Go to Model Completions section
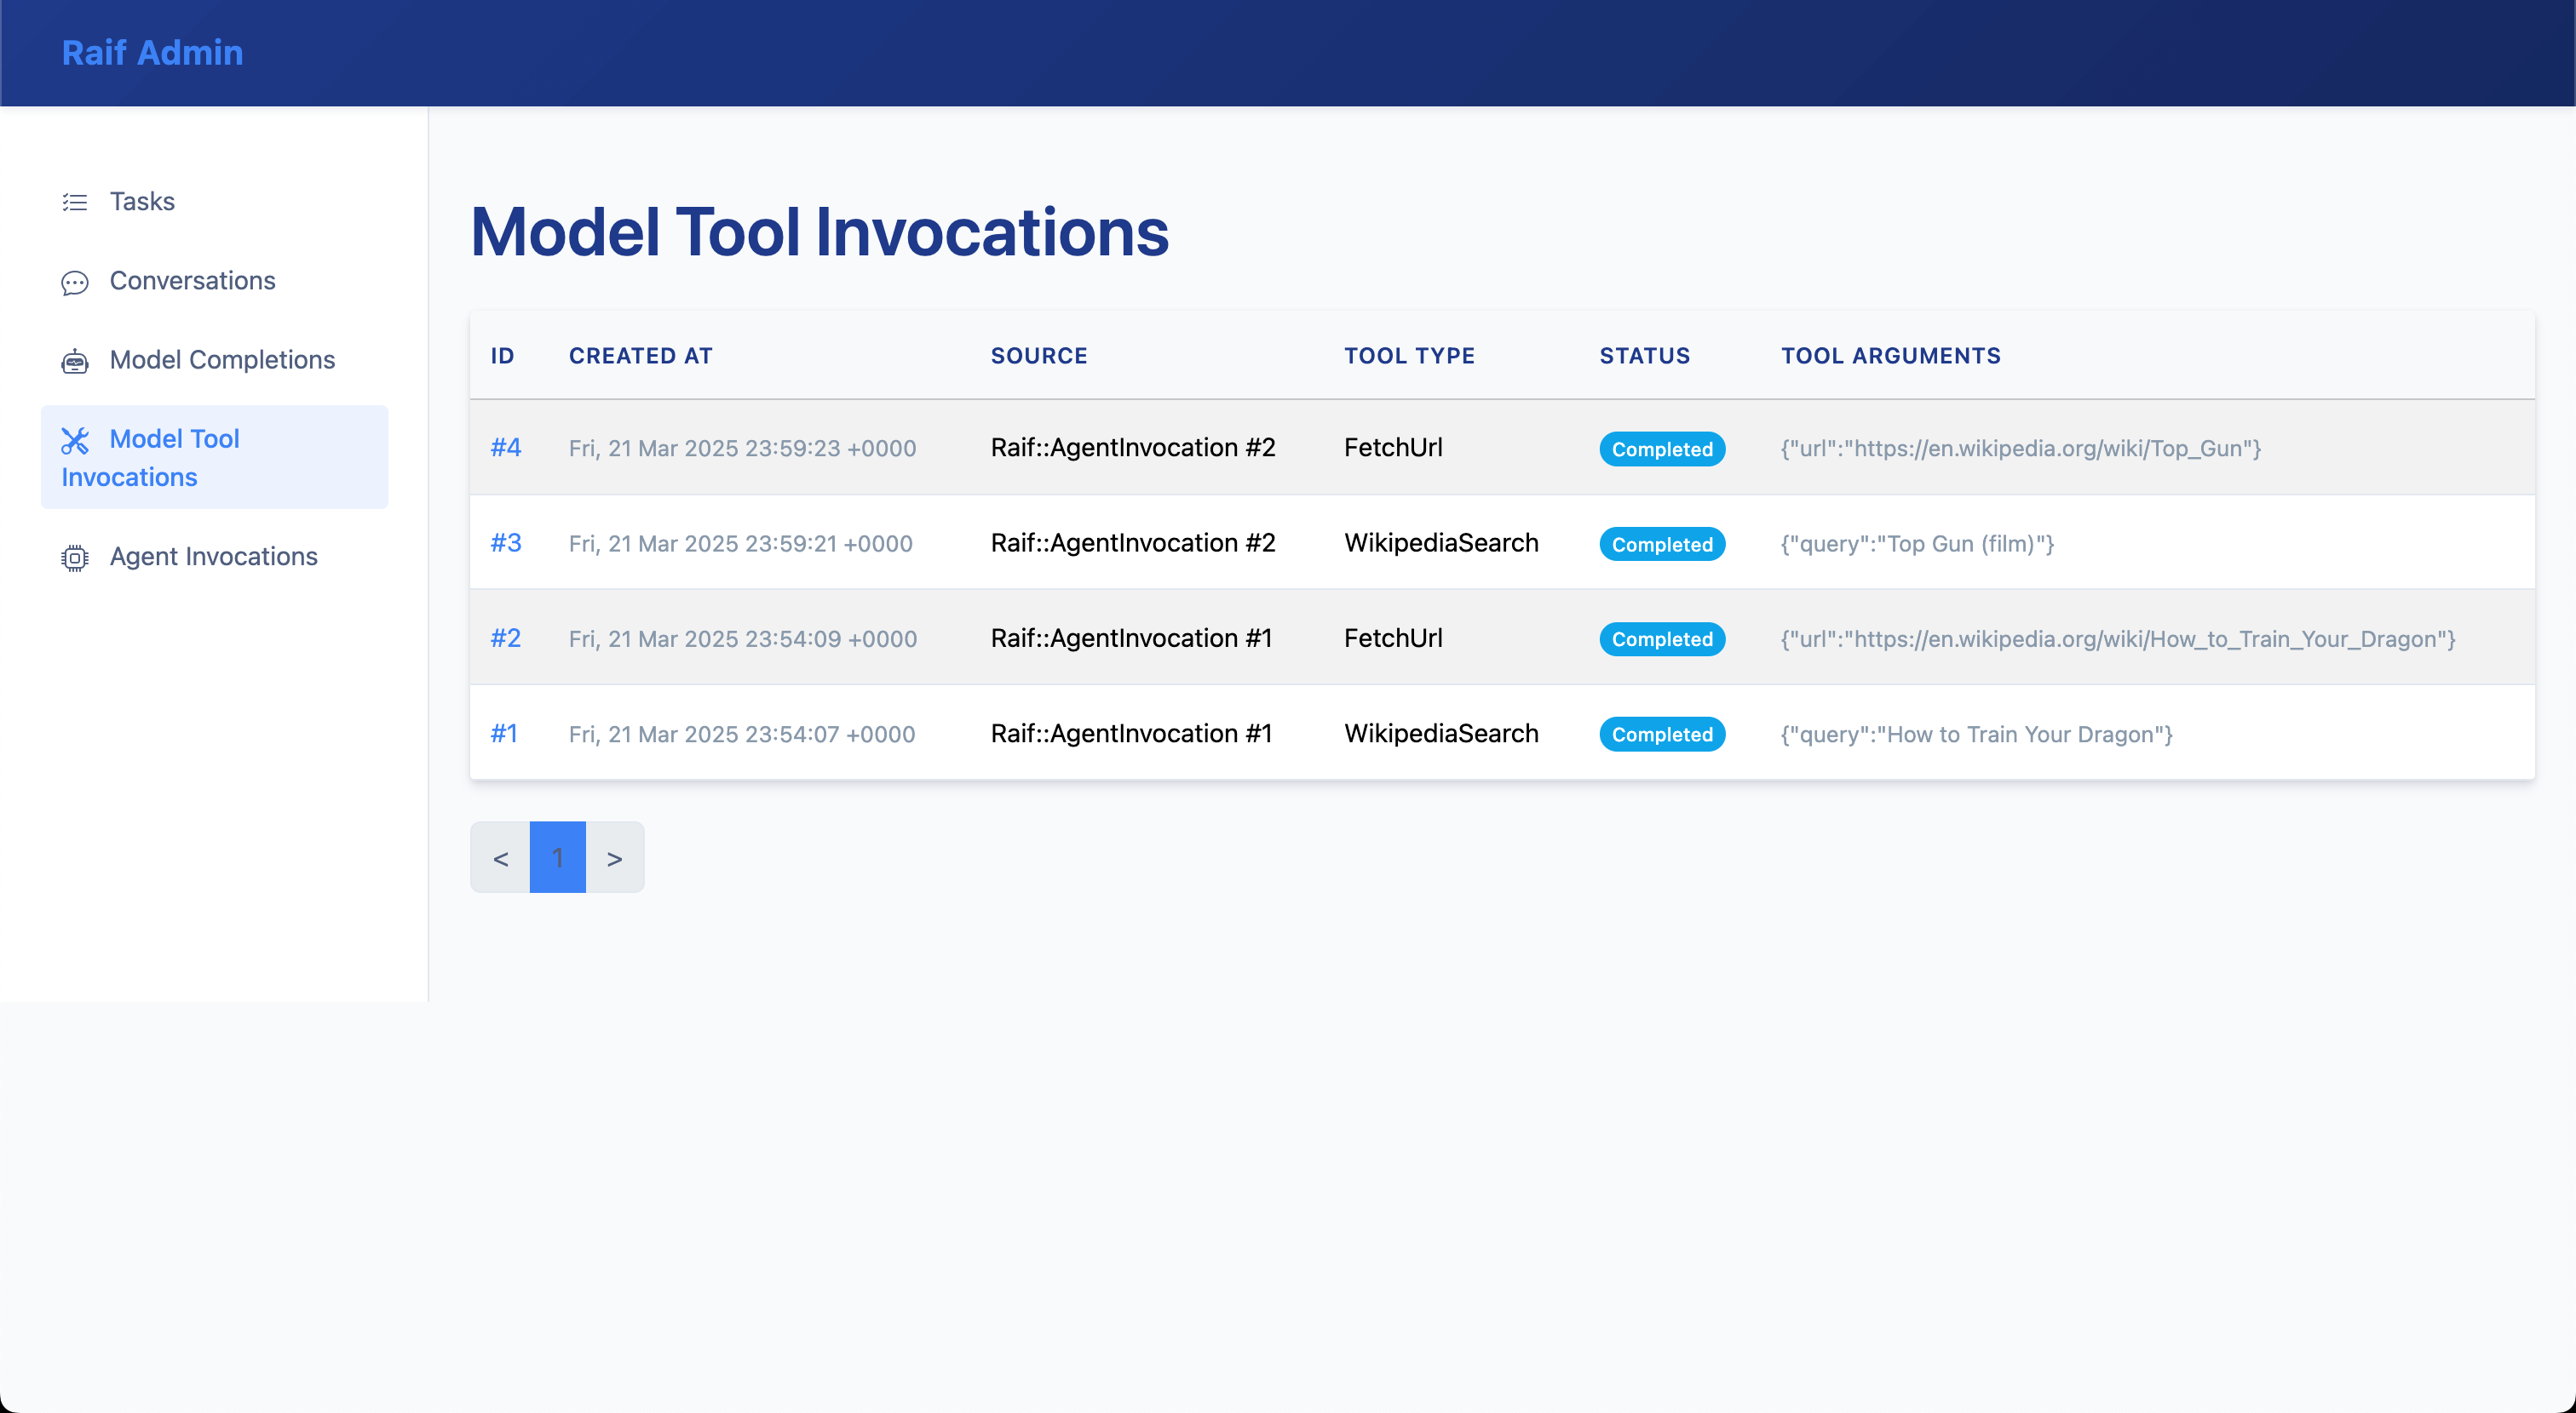 pyautogui.click(x=214, y=360)
